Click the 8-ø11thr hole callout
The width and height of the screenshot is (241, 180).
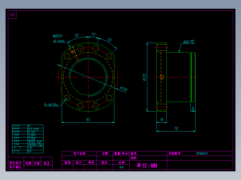pos(51,105)
